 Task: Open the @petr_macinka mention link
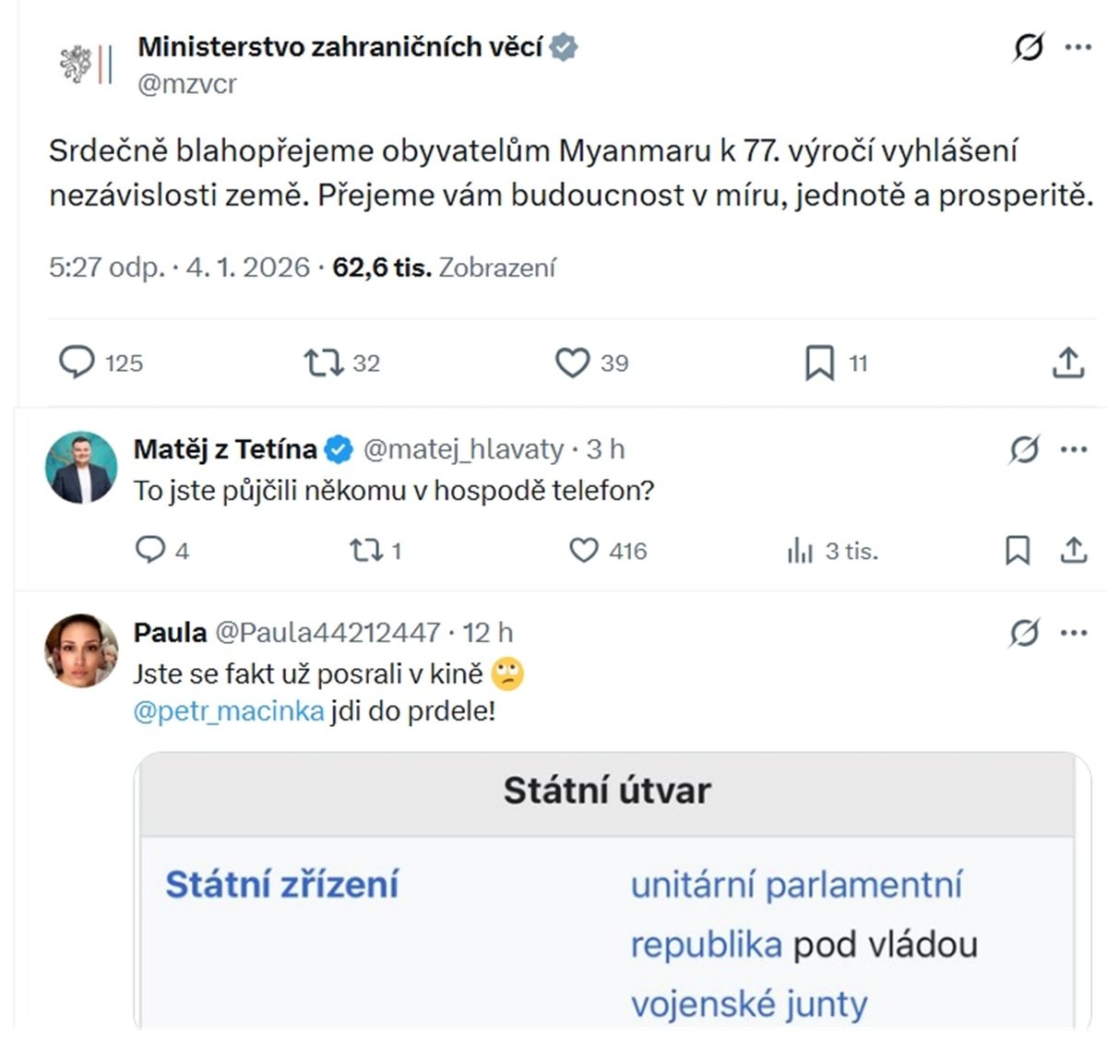coord(229,711)
